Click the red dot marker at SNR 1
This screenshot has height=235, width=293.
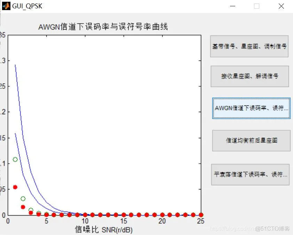tap(15, 187)
